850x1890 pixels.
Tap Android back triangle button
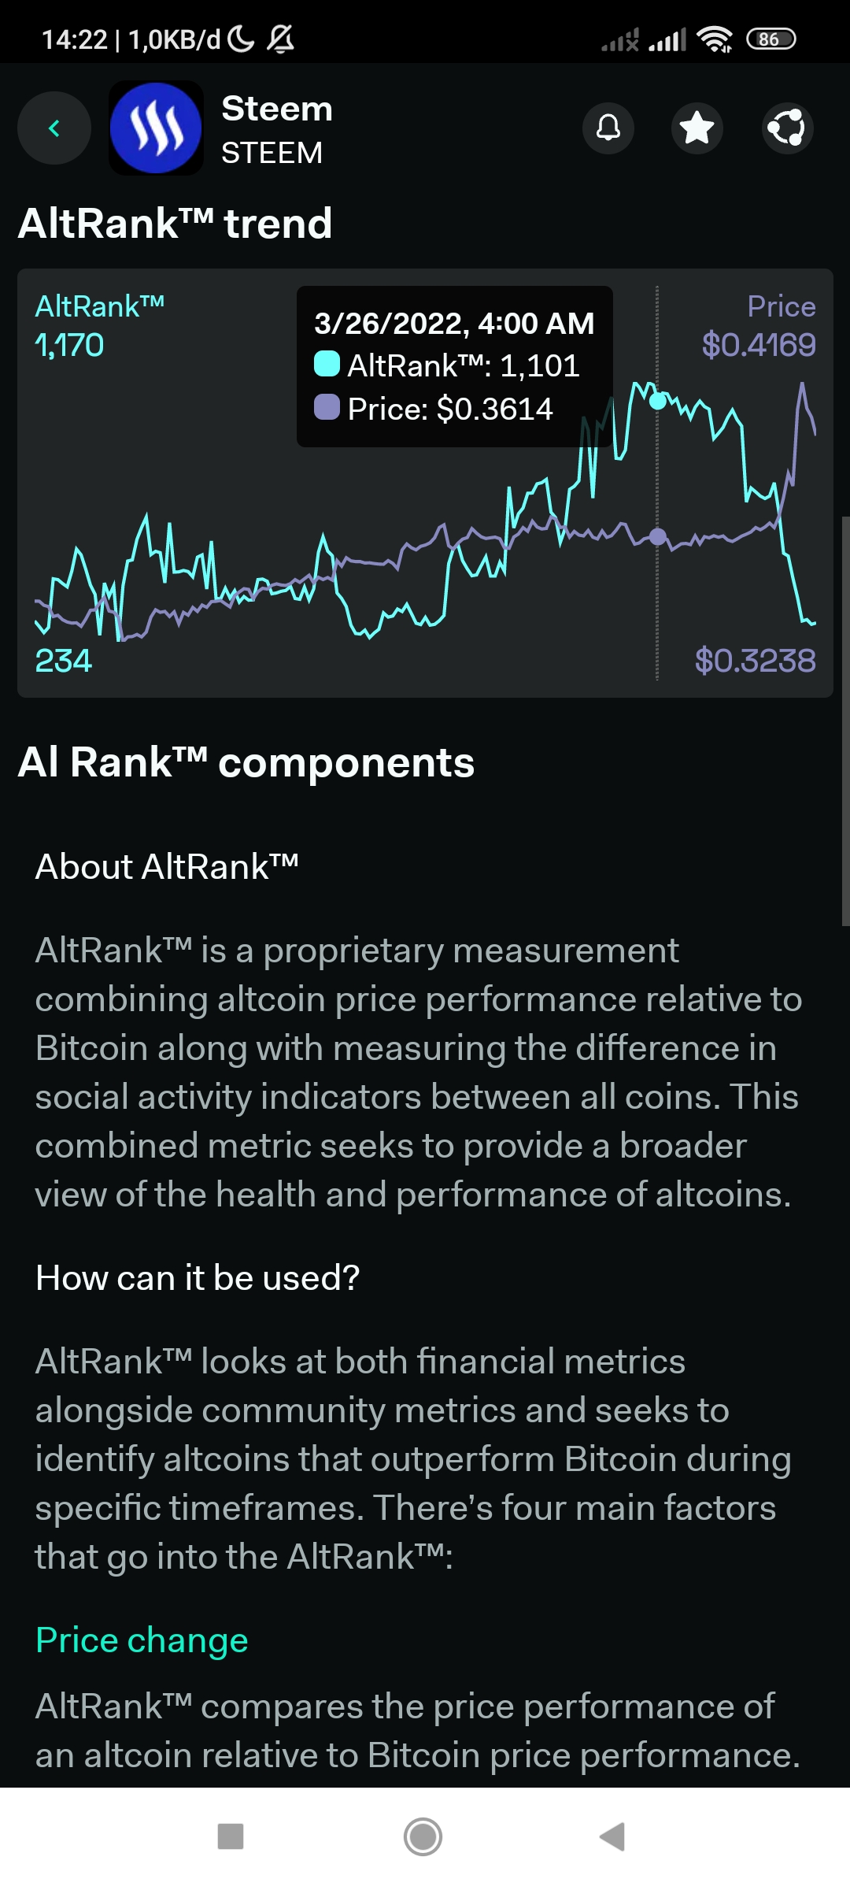[612, 1836]
